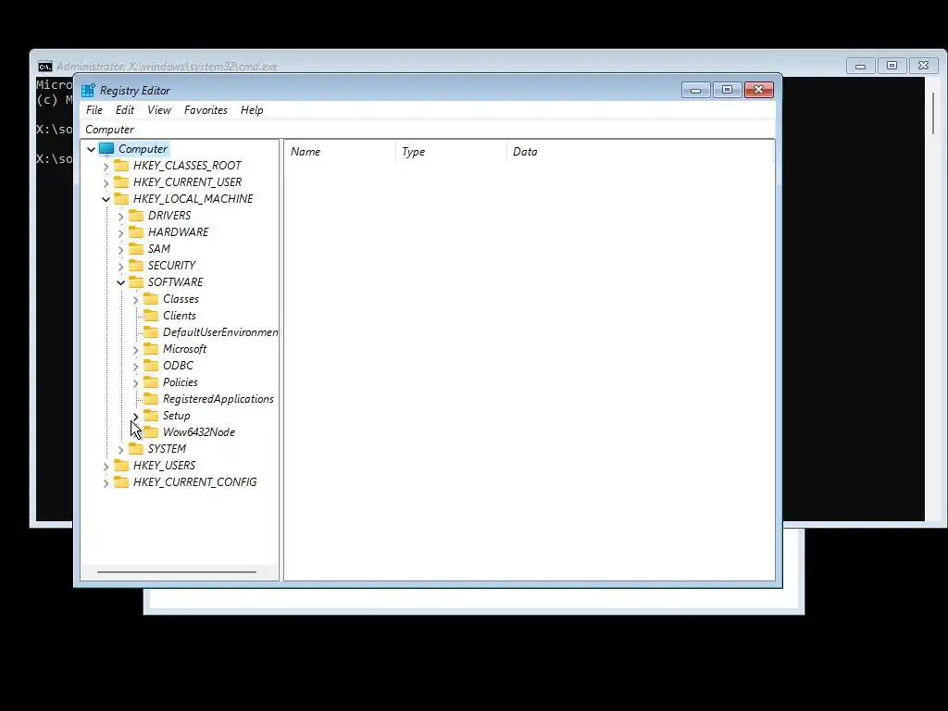Click the HKEY_LOCAL_MACHINE folder icon

tap(121, 199)
